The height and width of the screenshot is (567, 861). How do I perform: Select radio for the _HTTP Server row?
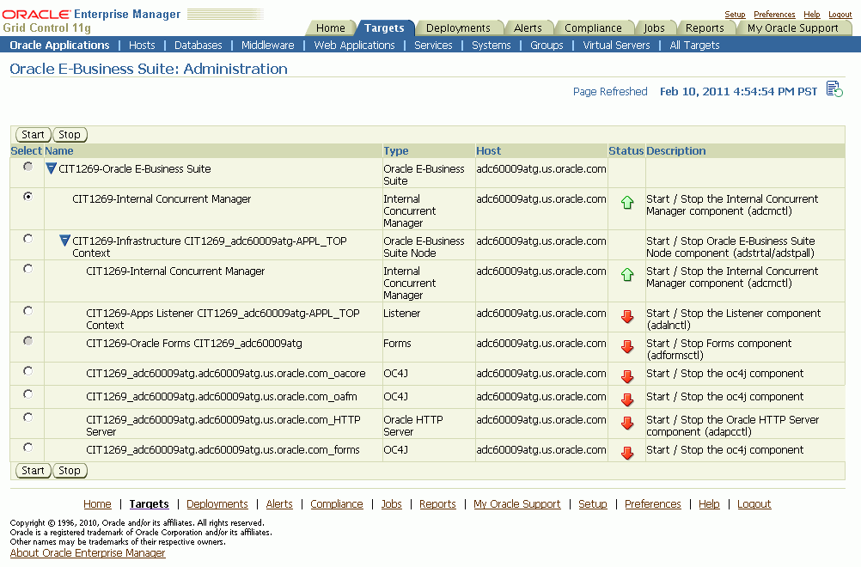pos(27,418)
